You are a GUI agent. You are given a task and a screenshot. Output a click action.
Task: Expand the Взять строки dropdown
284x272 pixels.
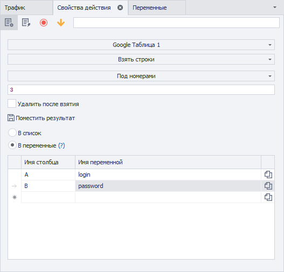[141, 59]
